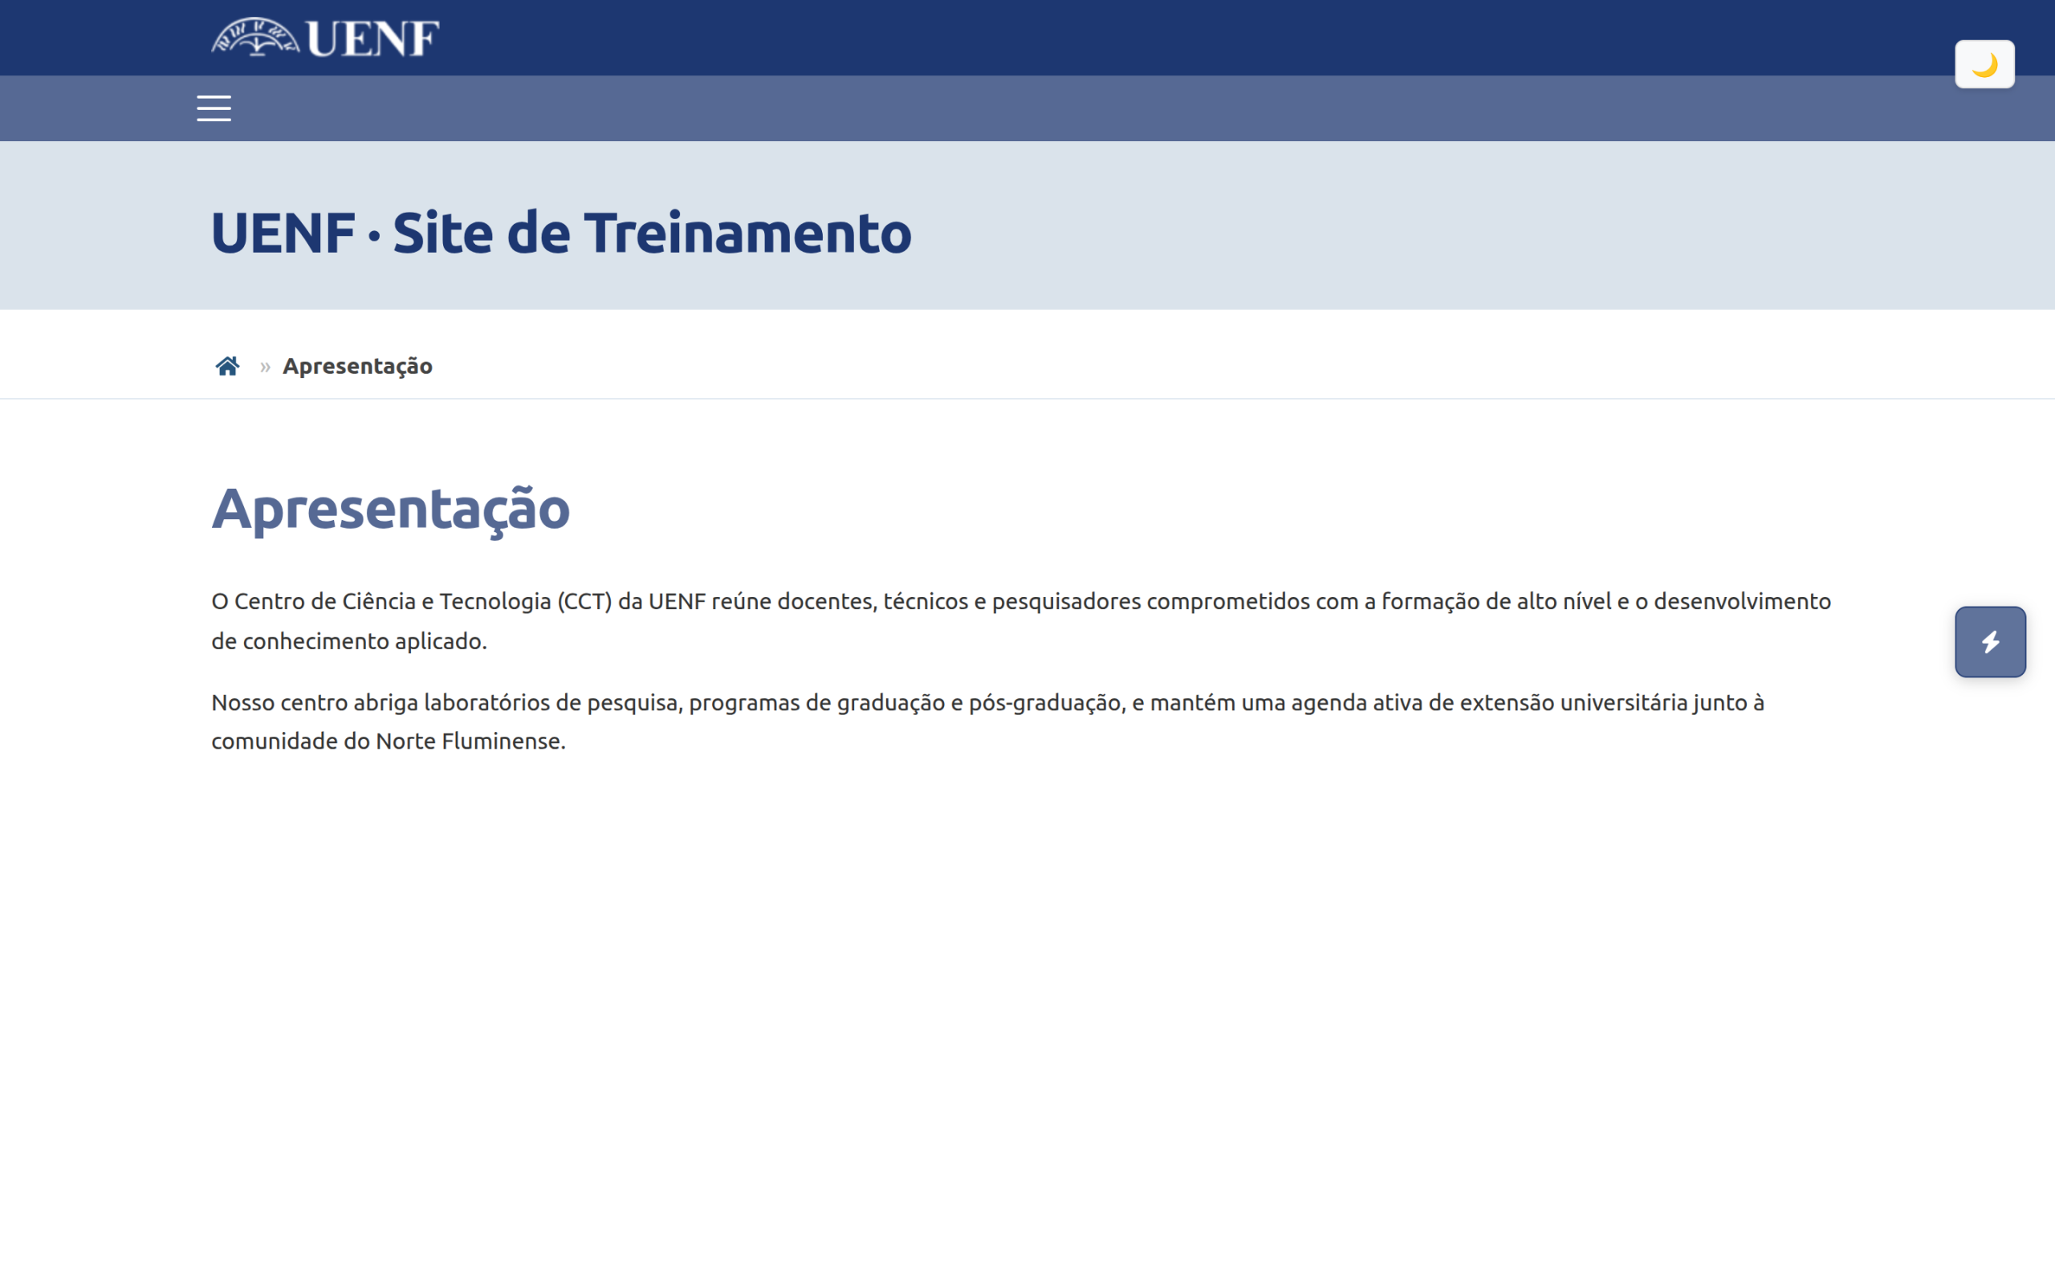Click the paragraph starting 'O Centro de Ciência'
This screenshot has height=1284, width=2055.
(1022, 621)
